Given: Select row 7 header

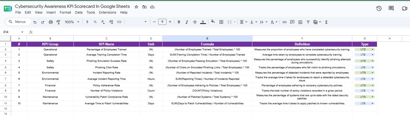Looking at the screenshot, I should [x=5, y=79].
